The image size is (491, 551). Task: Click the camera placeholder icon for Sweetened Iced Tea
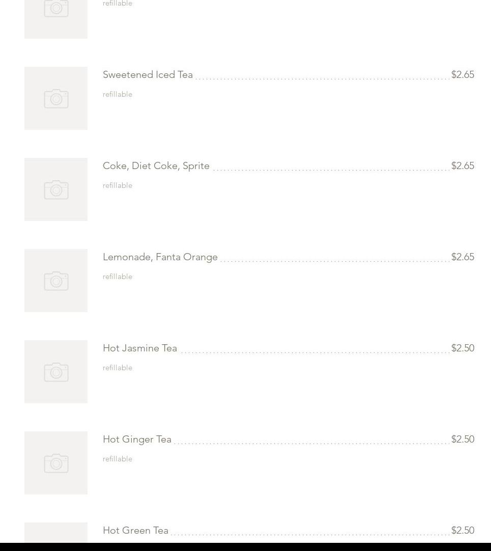tap(56, 98)
